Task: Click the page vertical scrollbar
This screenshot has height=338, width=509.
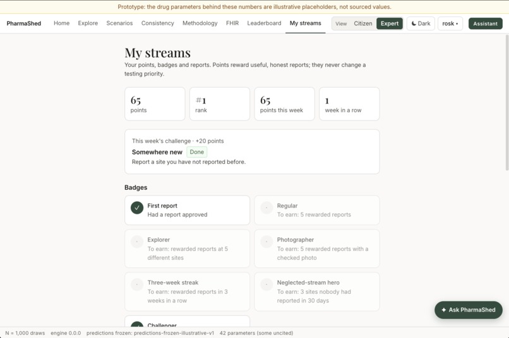Action: [x=506, y=103]
